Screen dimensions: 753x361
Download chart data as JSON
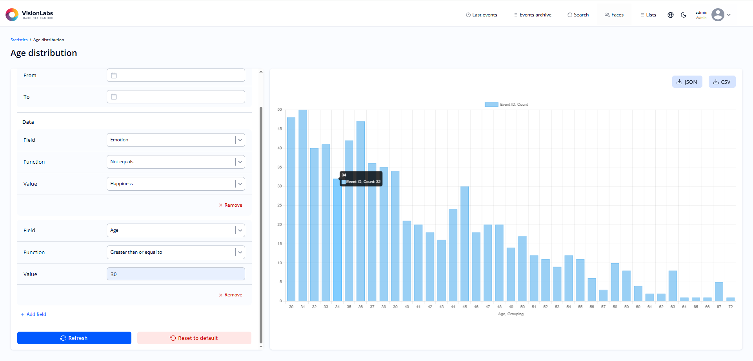click(x=687, y=82)
